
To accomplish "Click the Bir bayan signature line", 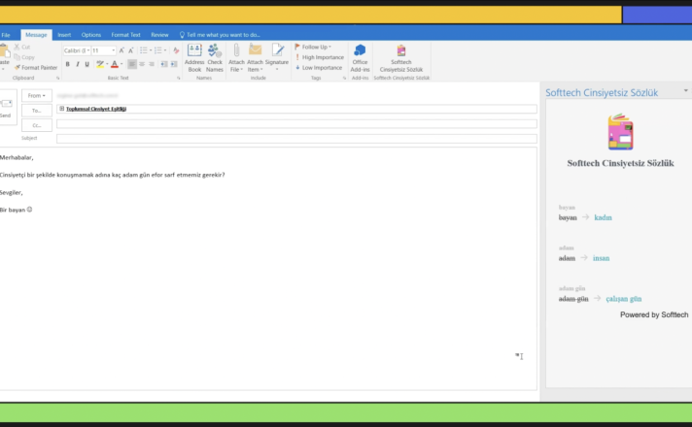I will (16, 210).
